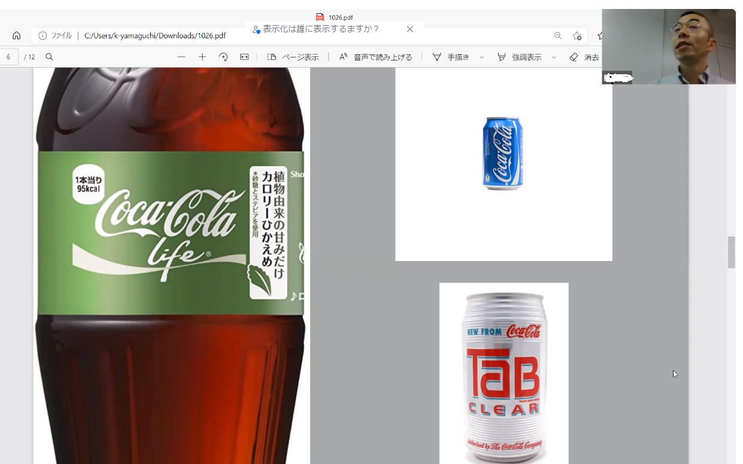Expand the 強調表示 dropdown arrow
The height and width of the screenshot is (464, 743).
click(554, 57)
